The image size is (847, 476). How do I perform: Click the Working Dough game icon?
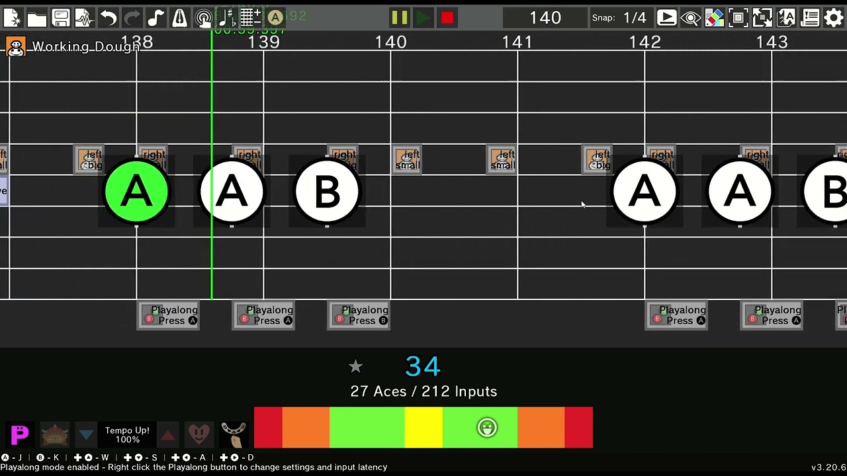tap(15, 47)
